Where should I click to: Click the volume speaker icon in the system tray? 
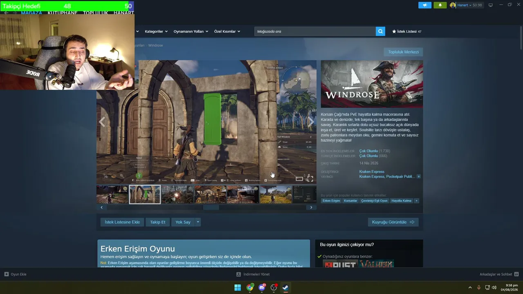(494, 287)
